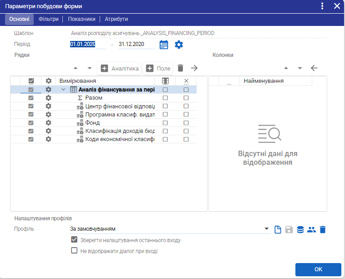The height and width of the screenshot is (279, 345).
Task: Collapse 'Аналіз фінансування' tree node
Action: click(64, 90)
